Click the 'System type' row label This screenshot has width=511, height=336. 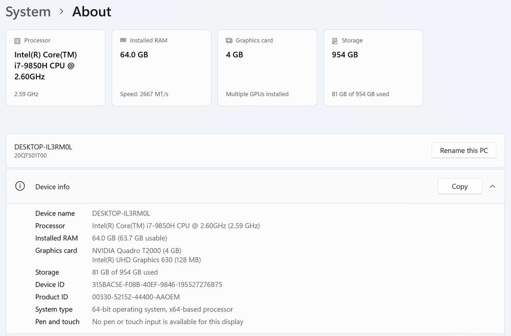tap(54, 309)
